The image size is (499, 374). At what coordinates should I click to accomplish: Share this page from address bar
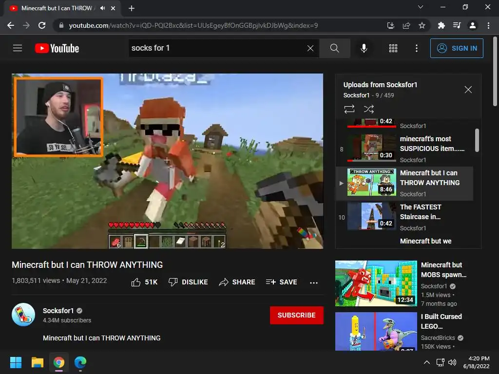point(406,25)
